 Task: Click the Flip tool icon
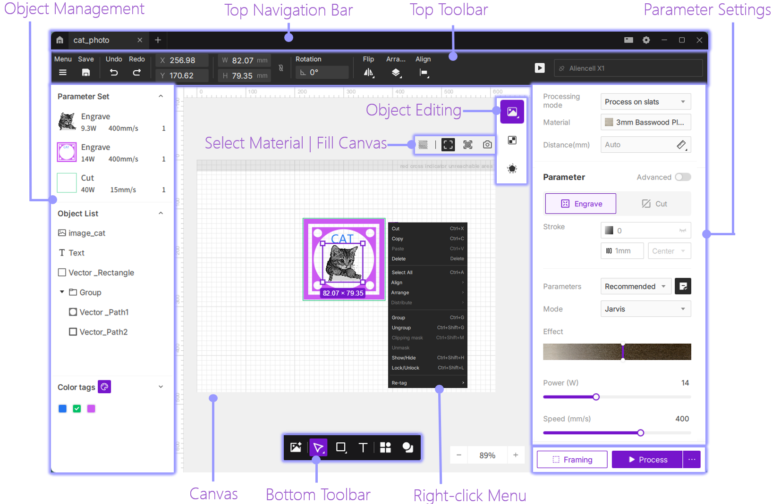(x=368, y=73)
